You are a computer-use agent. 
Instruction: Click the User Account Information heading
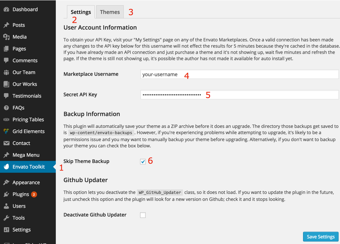[x=100, y=27]
